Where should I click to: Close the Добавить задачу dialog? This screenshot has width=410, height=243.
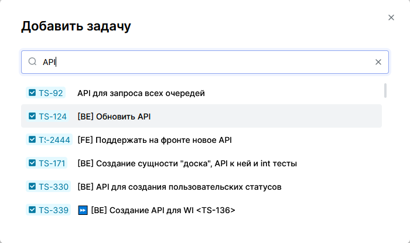tap(391, 18)
